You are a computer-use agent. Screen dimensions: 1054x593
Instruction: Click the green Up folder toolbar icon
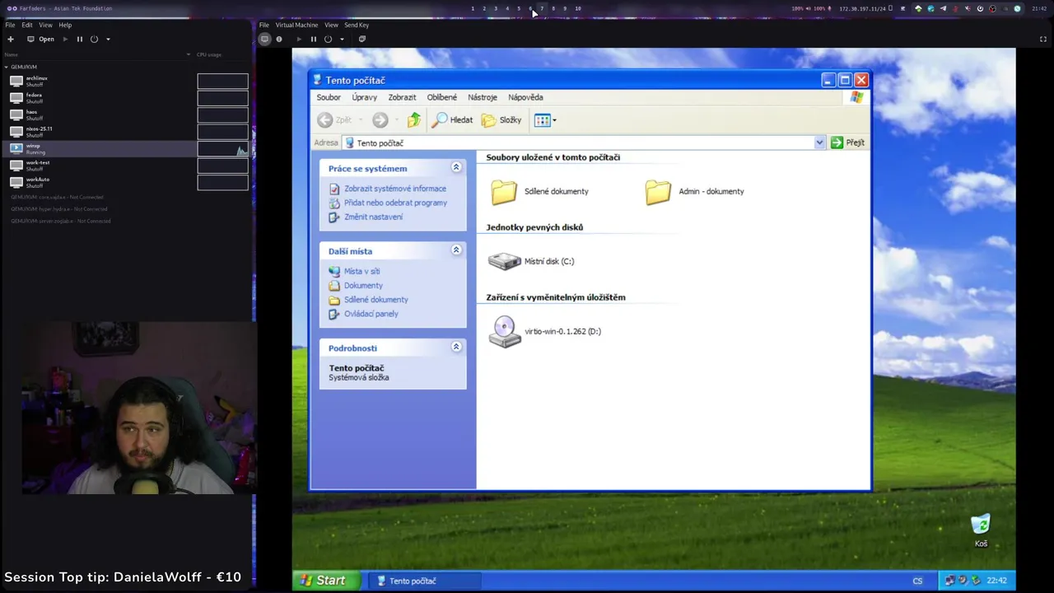413,120
